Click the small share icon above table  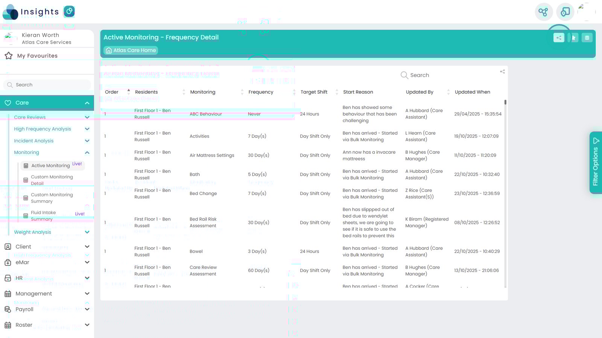(502, 71)
